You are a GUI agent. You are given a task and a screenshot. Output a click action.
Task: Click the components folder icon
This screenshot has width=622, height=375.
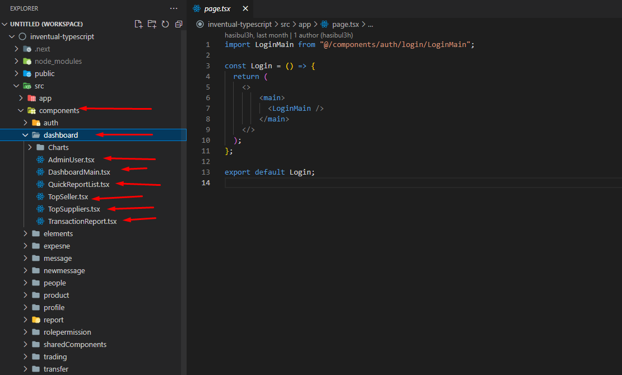(x=32, y=111)
